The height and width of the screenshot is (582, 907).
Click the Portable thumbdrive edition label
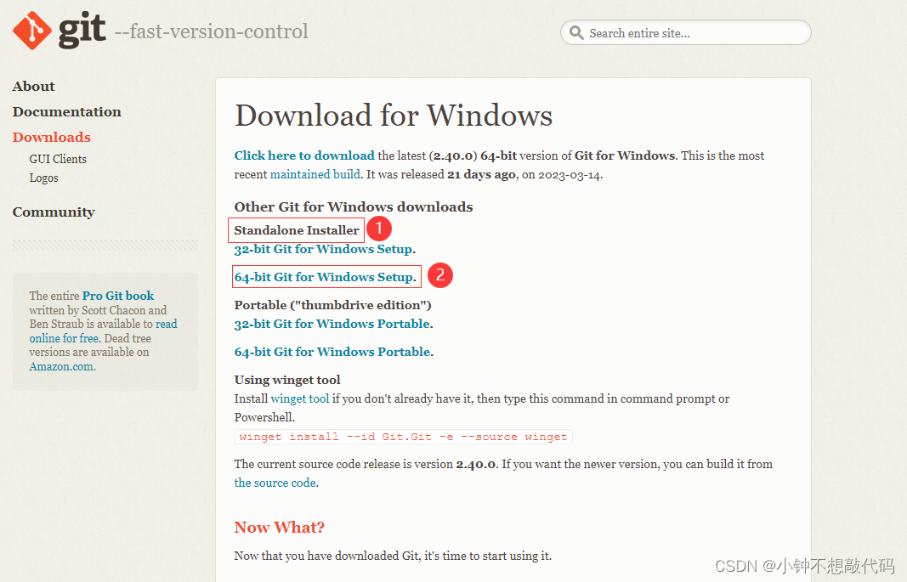tap(332, 305)
